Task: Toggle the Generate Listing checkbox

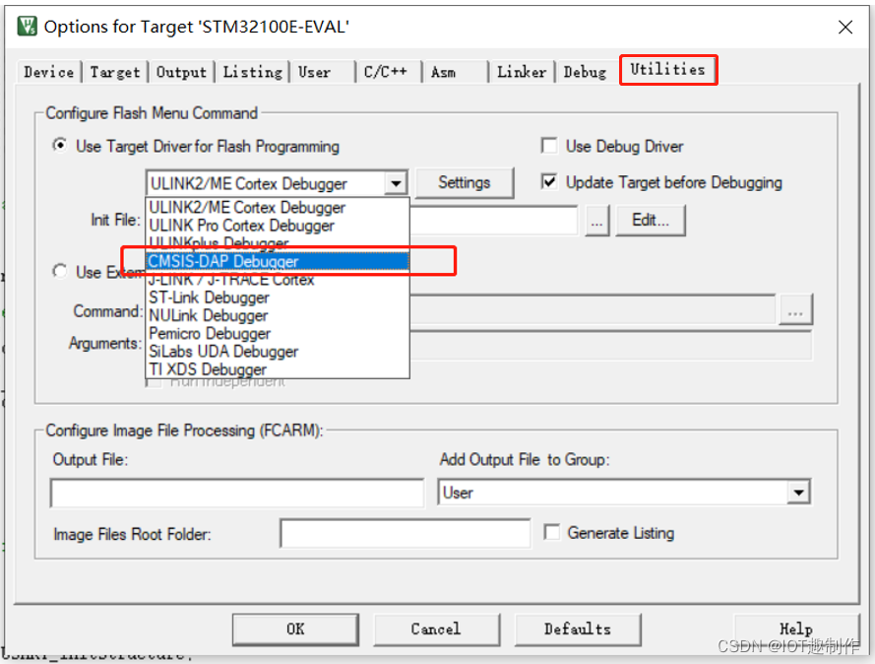Action: (x=551, y=532)
